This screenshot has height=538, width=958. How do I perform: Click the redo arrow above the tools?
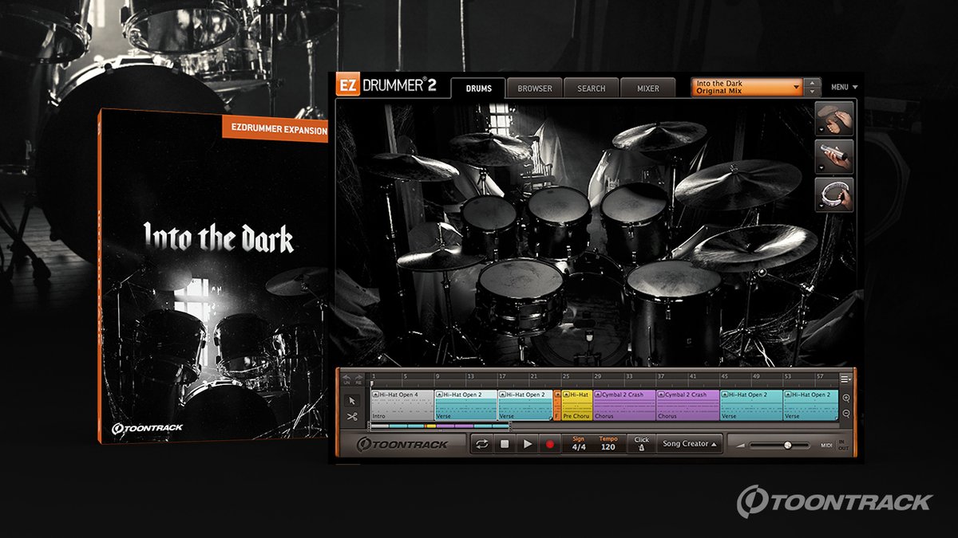[358, 379]
